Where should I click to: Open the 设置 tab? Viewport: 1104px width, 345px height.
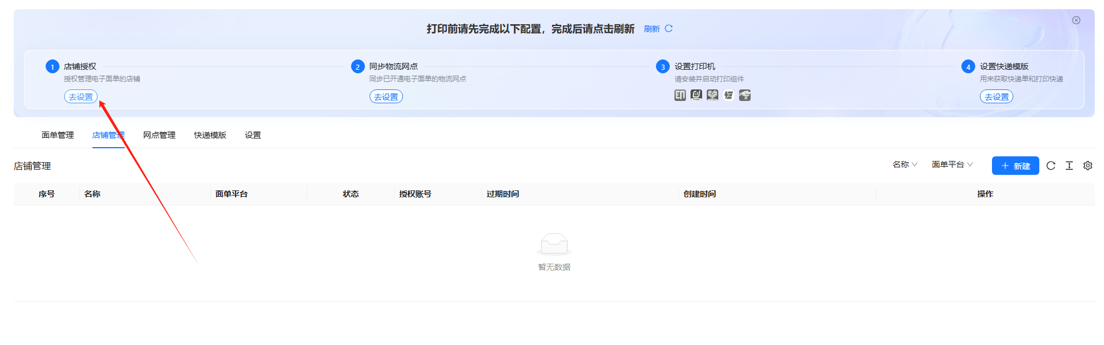click(x=253, y=135)
